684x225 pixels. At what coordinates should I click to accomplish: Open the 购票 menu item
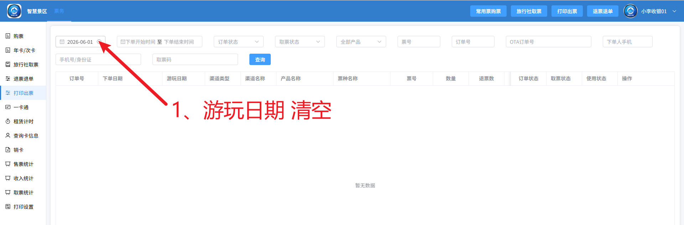(x=23, y=36)
